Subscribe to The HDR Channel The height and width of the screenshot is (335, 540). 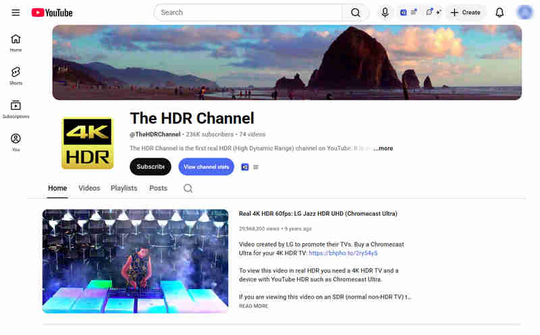[x=151, y=166]
